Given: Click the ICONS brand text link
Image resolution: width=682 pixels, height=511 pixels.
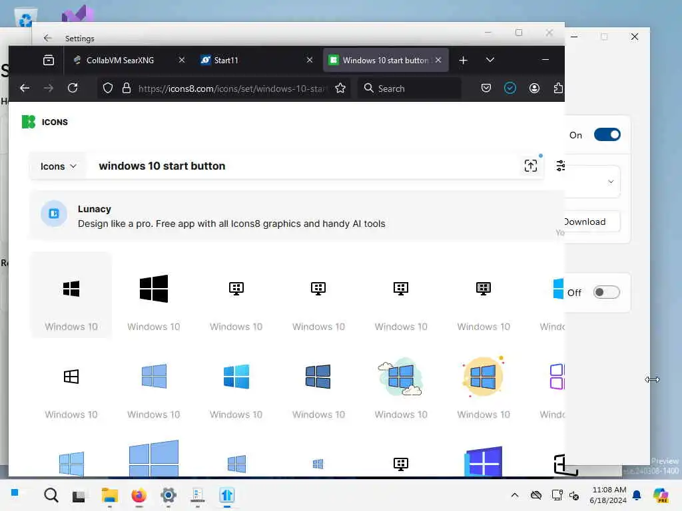Looking at the screenshot, I should pos(55,122).
